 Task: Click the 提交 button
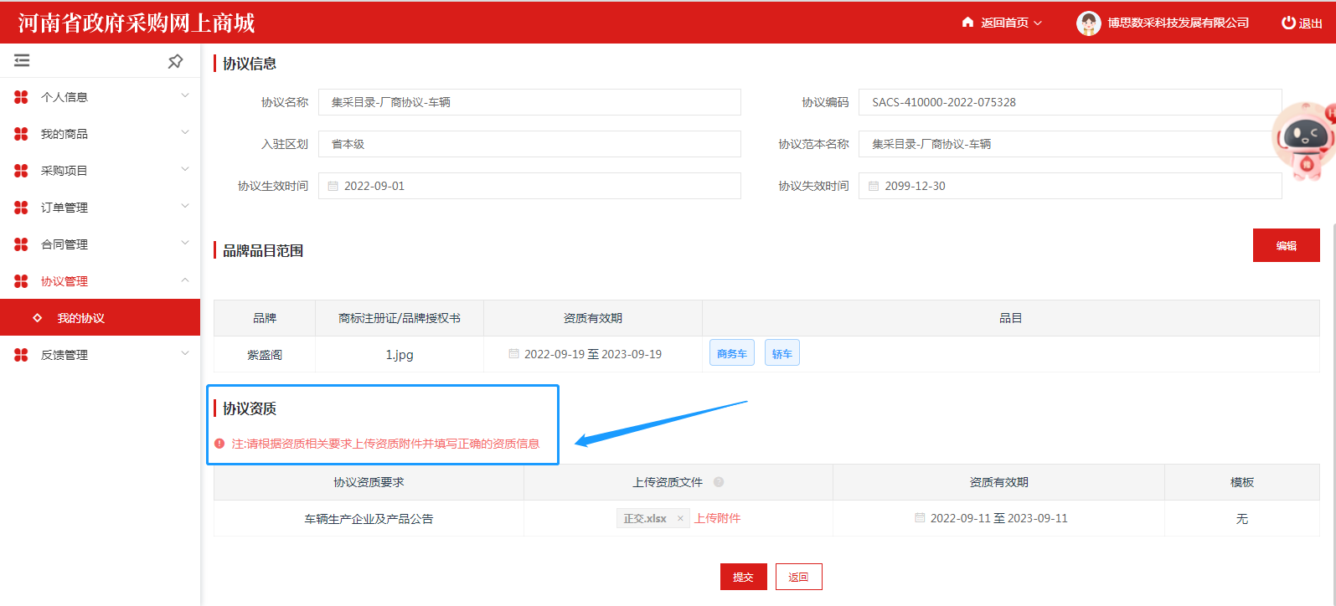(x=743, y=577)
